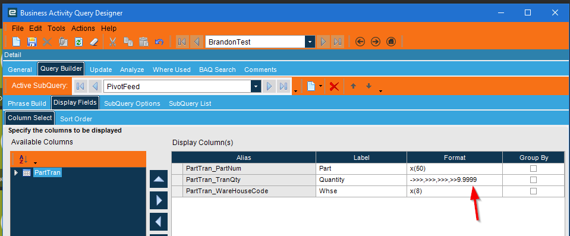
Task: Go to last query record button
Action: point(338,42)
